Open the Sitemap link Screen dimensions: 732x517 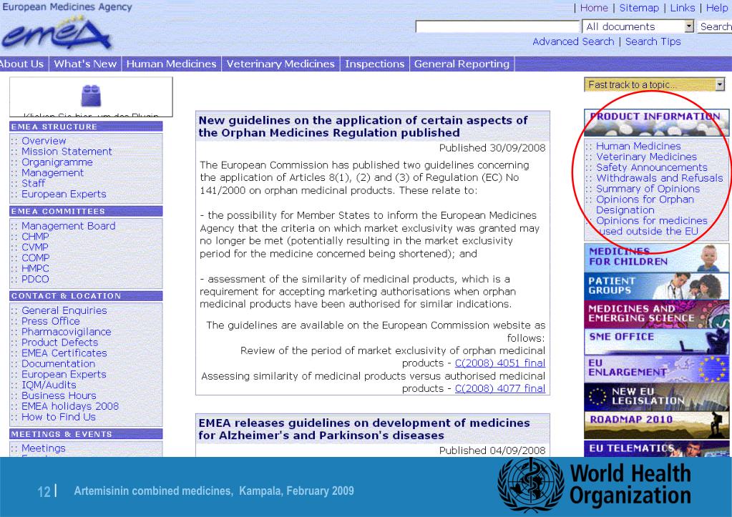tap(639, 8)
